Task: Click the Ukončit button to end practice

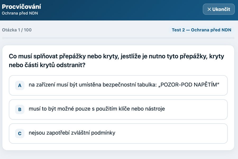Action: coord(219,9)
